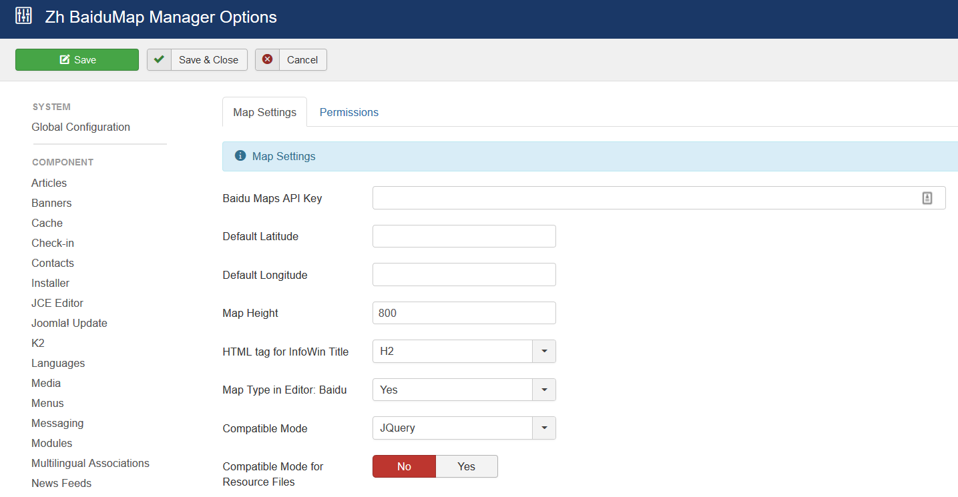Select No for Compatible Mode for Resource Files
The height and width of the screenshot is (497, 958).
point(404,466)
